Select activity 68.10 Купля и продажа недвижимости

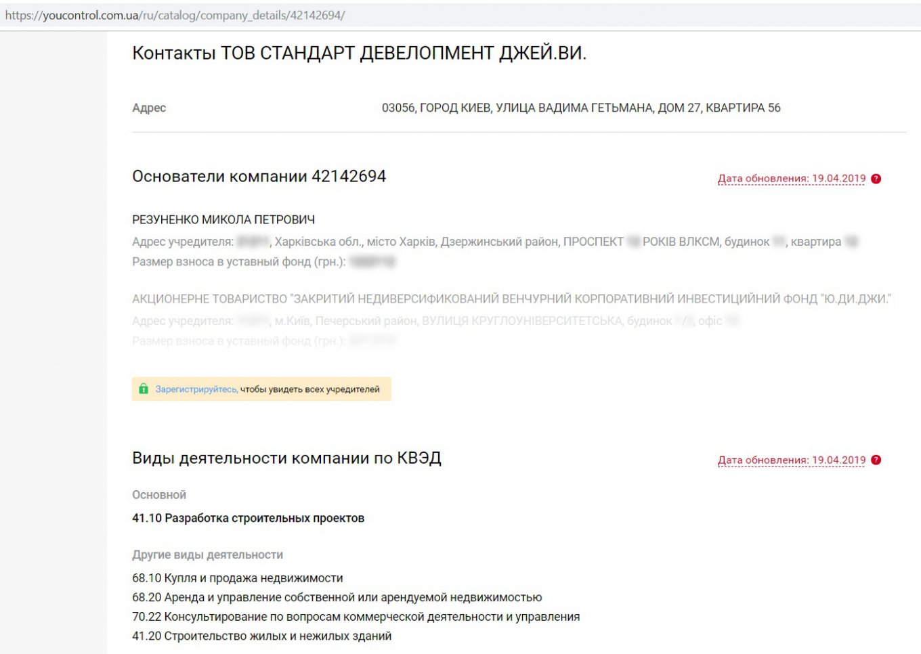coord(237,578)
